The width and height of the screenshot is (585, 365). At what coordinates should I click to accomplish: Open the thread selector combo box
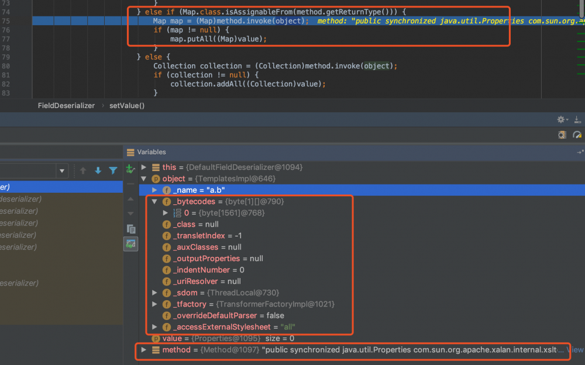pos(61,171)
